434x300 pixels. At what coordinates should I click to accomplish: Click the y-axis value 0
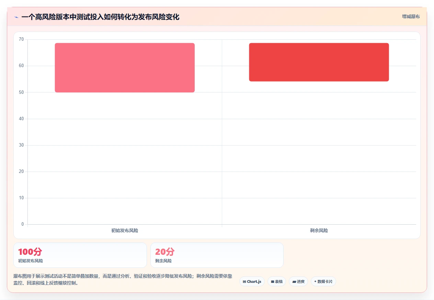coord(23,224)
